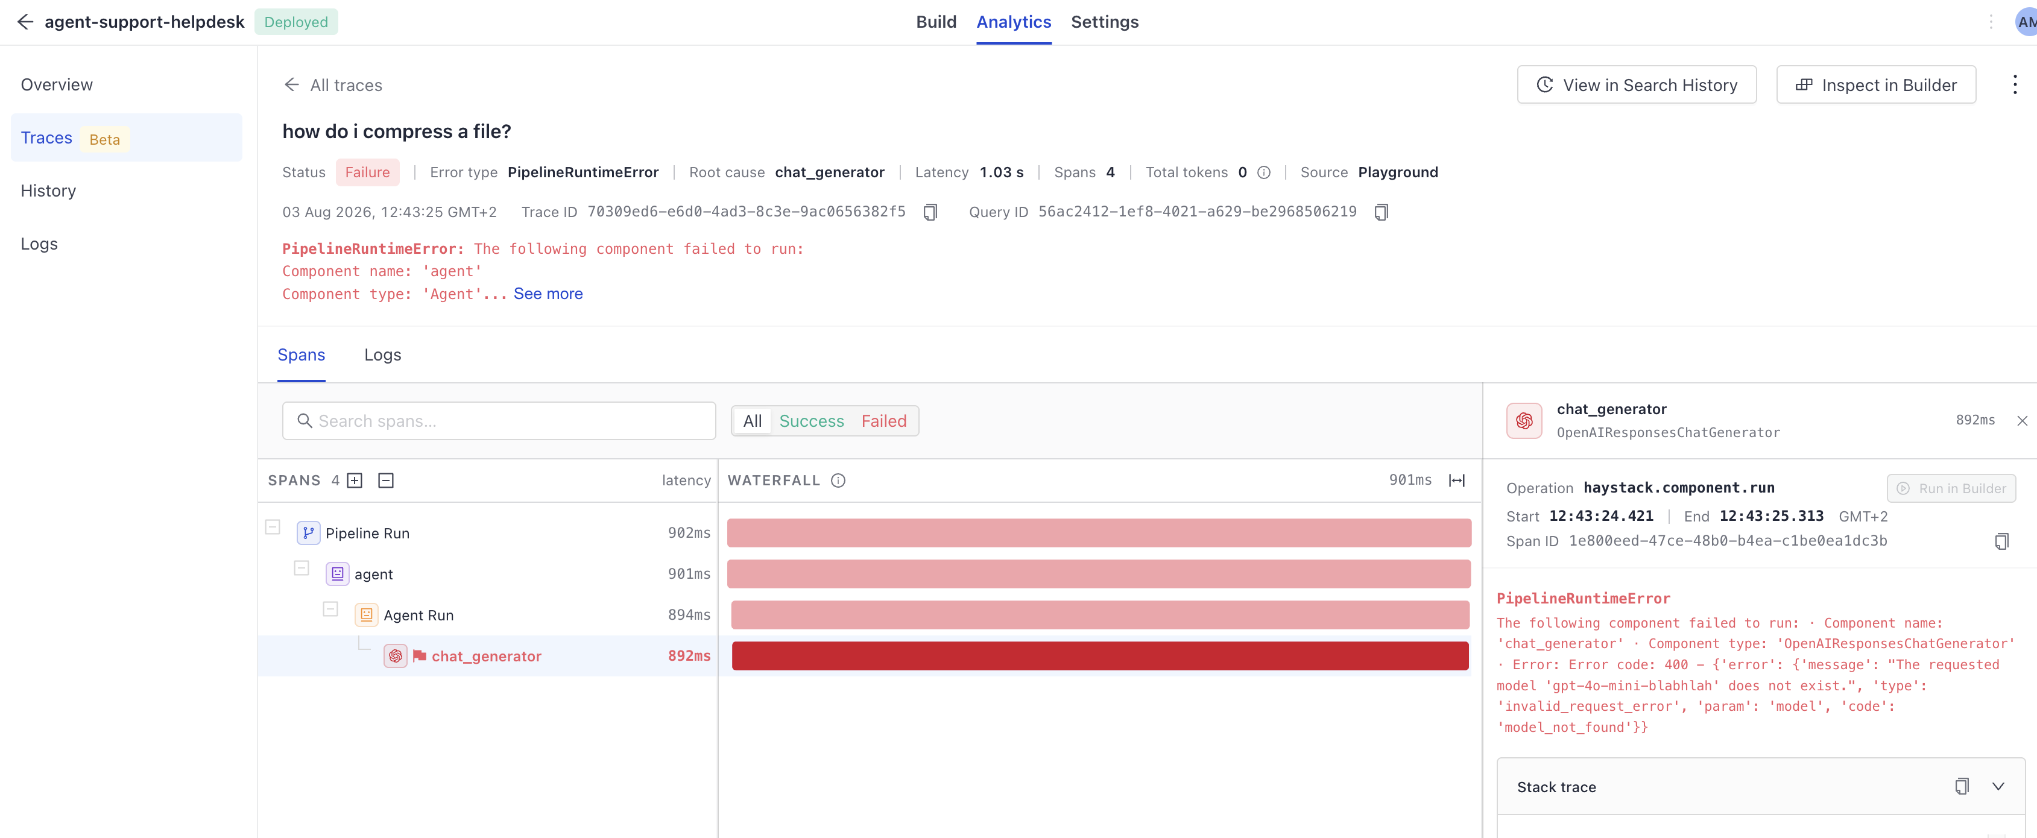Focus the Search spans input field
2037x838 pixels.
click(x=499, y=421)
